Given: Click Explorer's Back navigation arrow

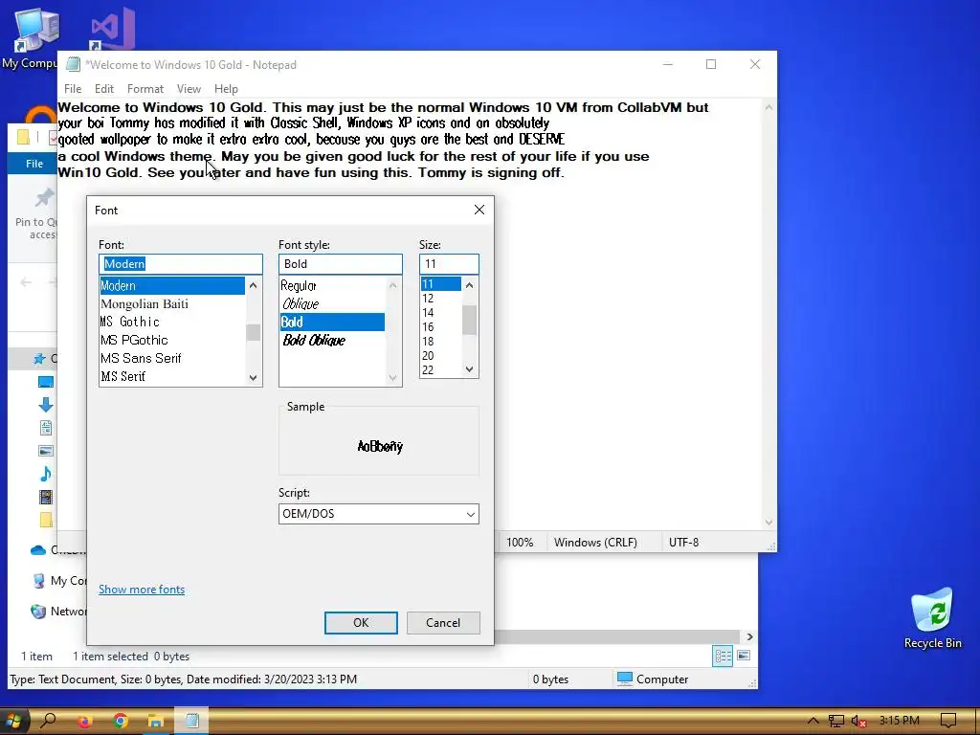Looking at the screenshot, I should click(x=26, y=282).
